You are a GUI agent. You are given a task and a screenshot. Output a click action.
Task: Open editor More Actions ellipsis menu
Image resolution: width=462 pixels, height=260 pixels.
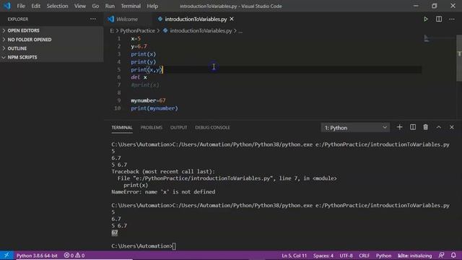[x=452, y=19]
